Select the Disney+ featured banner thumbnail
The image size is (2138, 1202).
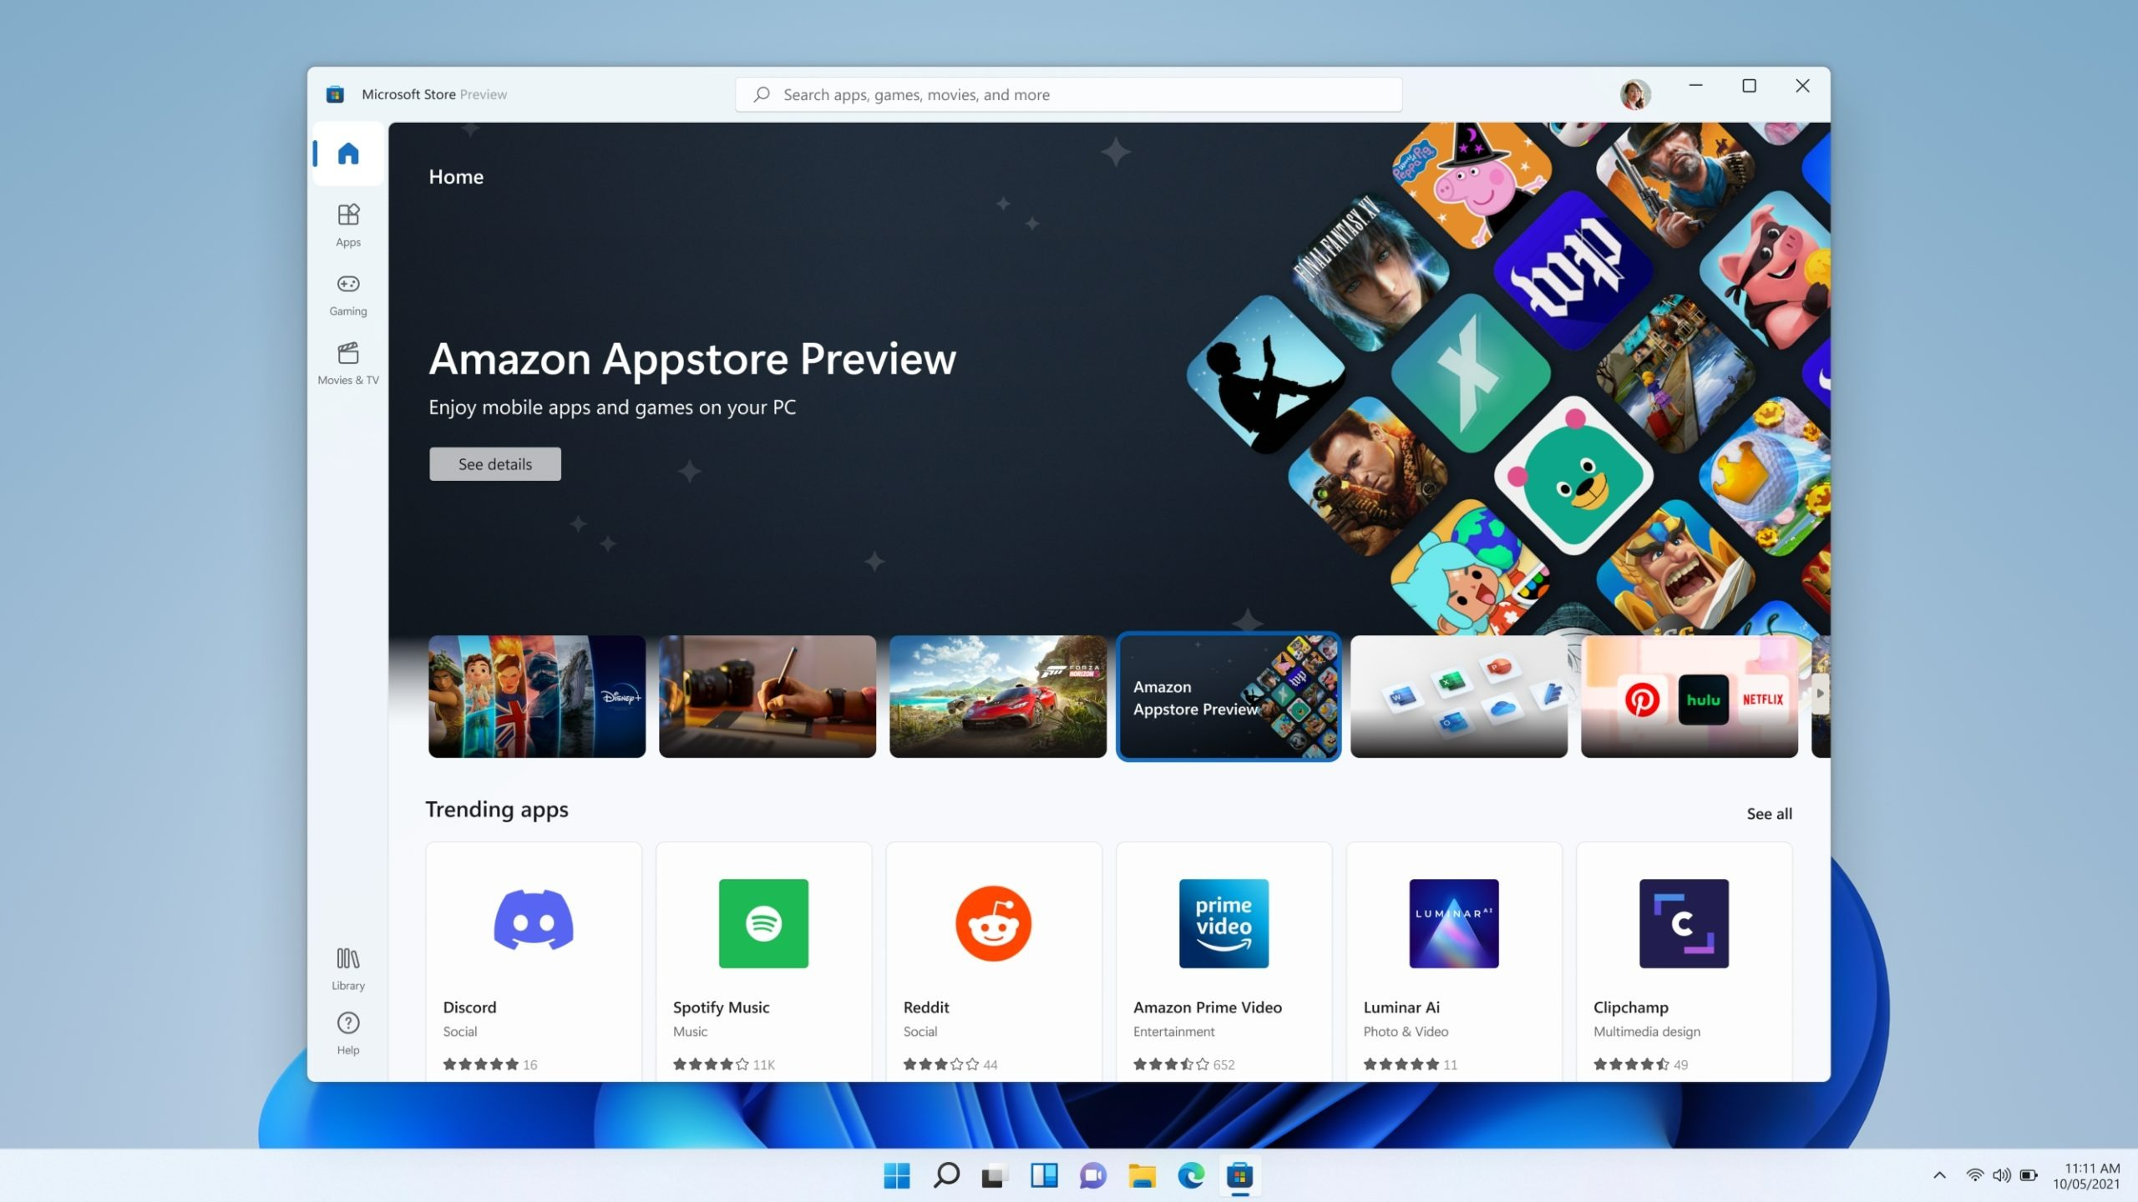tap(534, 695)
